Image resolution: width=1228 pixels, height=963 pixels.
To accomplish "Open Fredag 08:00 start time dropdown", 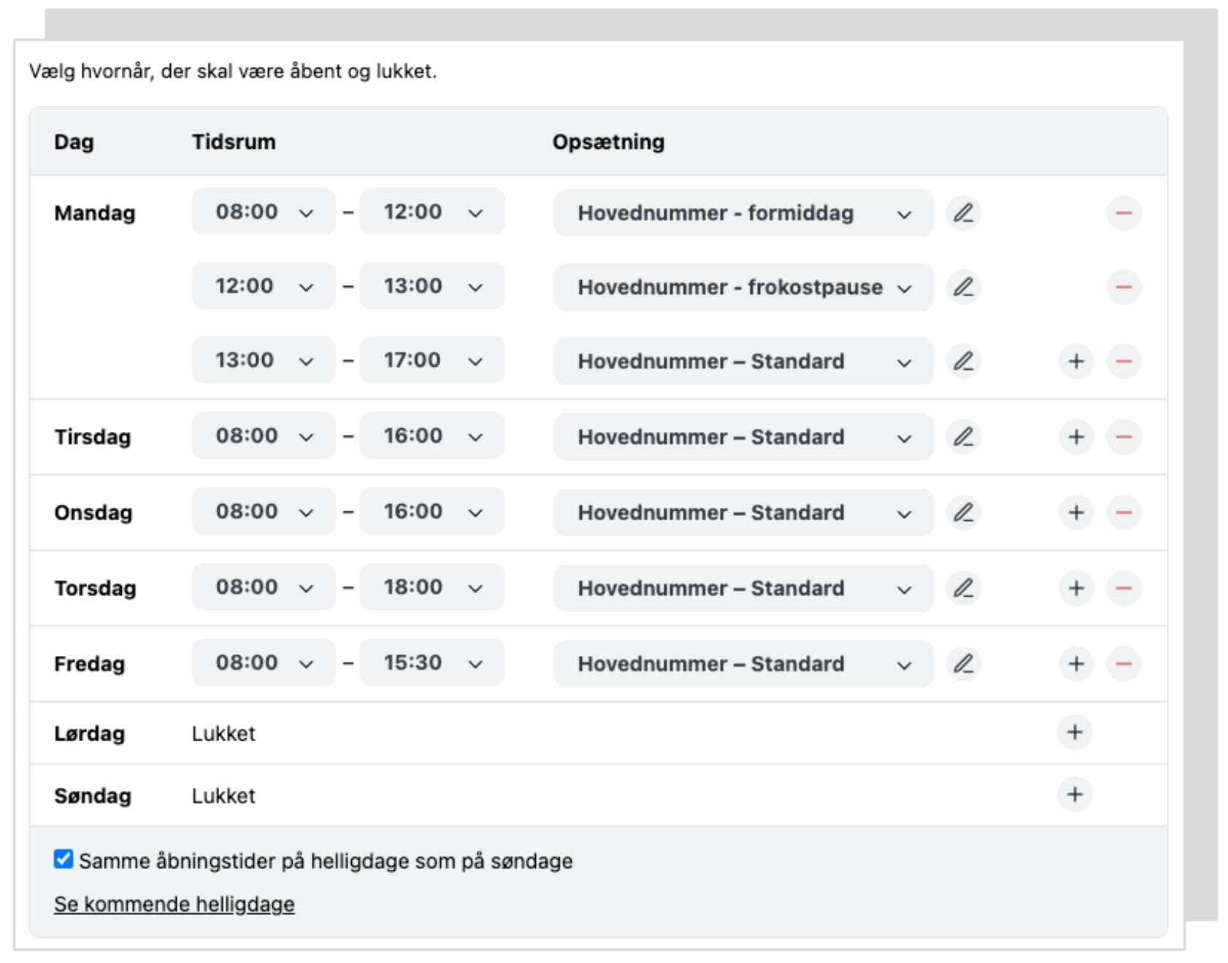I will [264, 663].
